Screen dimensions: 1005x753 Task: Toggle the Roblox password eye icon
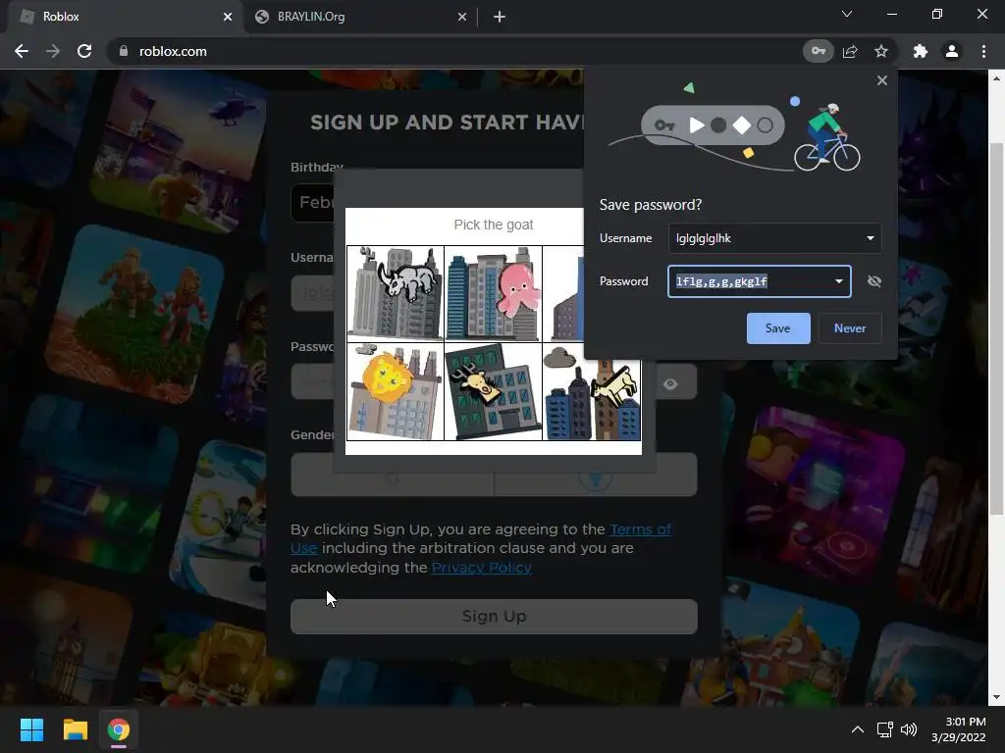670,383
